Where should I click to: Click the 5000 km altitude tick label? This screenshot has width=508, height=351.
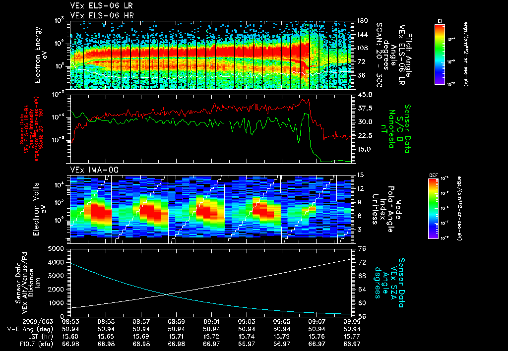(x=56, y=249)
